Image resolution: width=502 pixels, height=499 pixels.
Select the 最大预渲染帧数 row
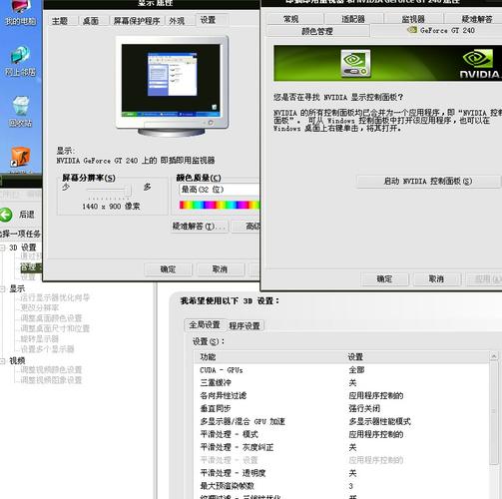pos(341,486)
